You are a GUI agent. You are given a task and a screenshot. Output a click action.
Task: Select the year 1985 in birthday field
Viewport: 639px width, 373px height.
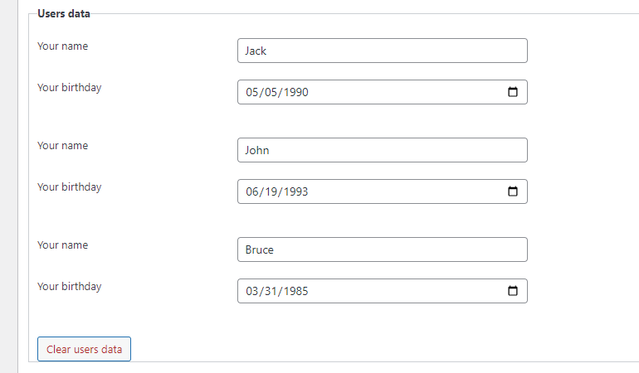point(295,292)
